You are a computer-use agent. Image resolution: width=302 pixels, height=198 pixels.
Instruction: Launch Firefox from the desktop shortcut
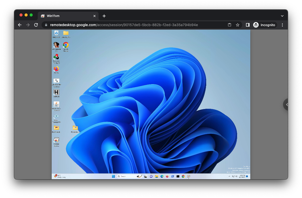pos(56,69)
